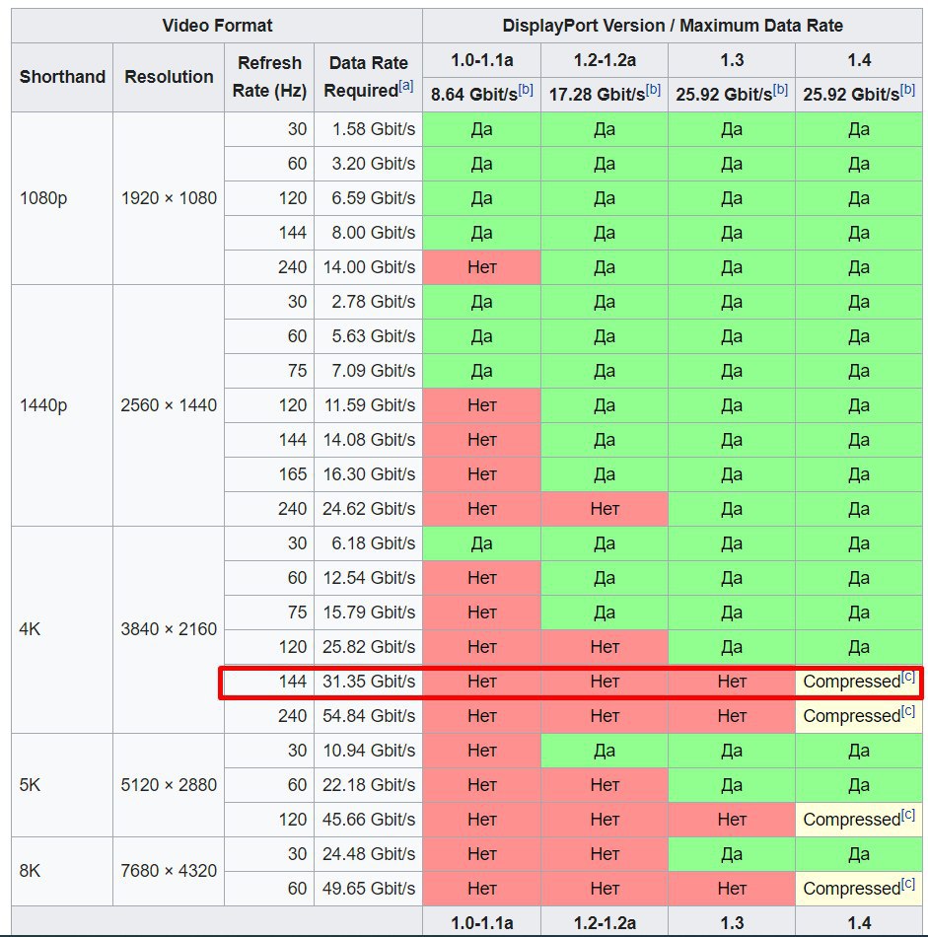The image size is (928, 937).
Task: Click the "16.30 Gbit/s" data rate cell
Action: click(369, 474)
